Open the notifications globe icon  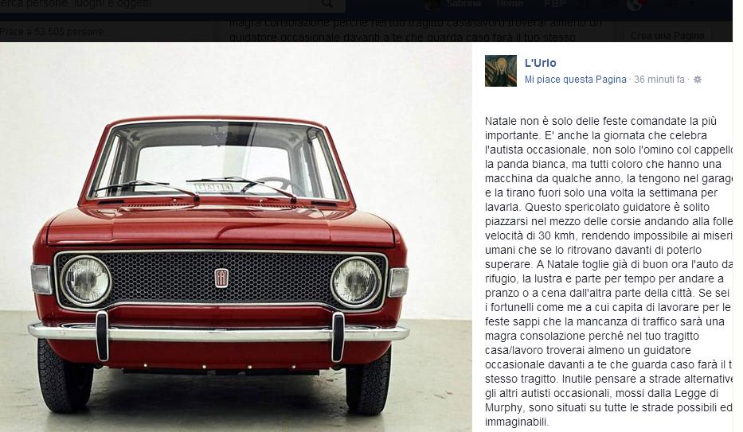point(634,4)
